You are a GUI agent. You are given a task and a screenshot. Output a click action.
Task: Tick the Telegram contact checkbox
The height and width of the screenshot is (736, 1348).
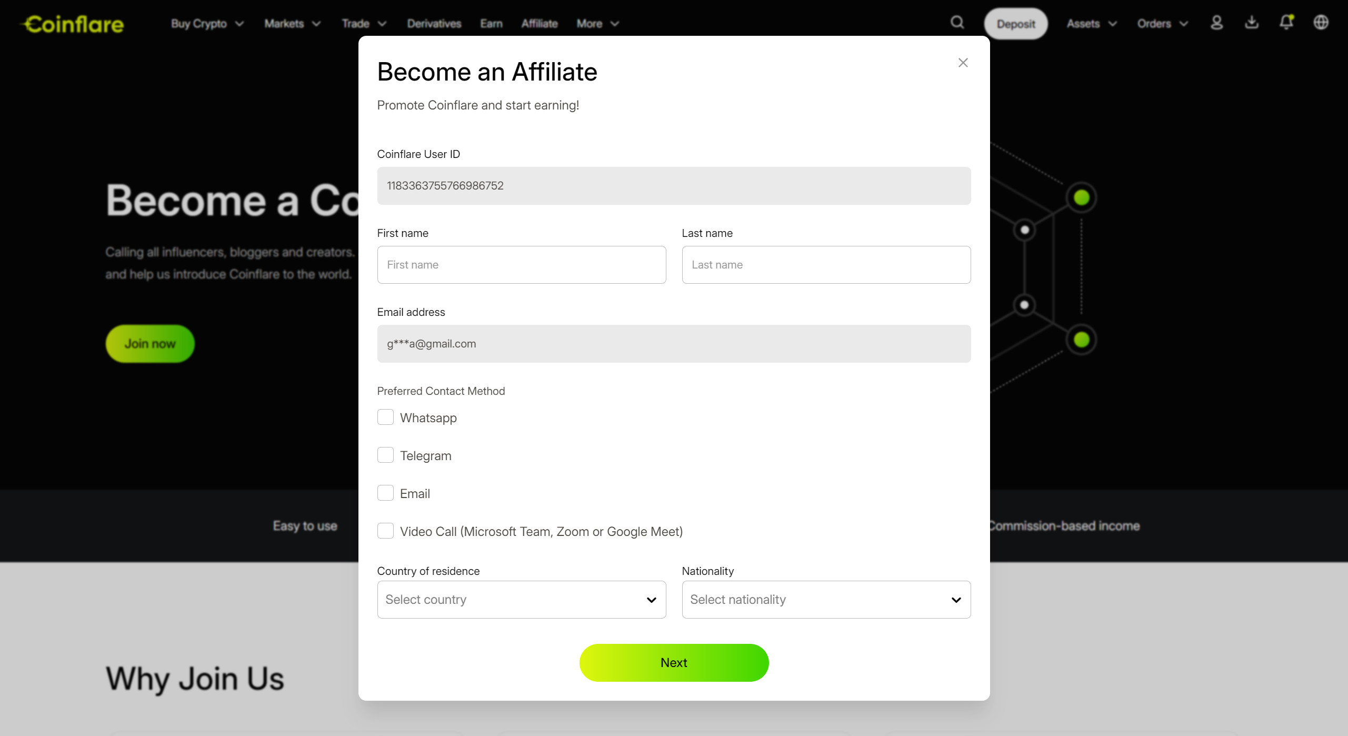(x=385, y=455)
